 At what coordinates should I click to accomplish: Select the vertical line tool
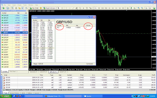coord(66,8)
